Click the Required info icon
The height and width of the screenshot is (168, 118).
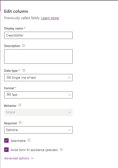(20, 123)
